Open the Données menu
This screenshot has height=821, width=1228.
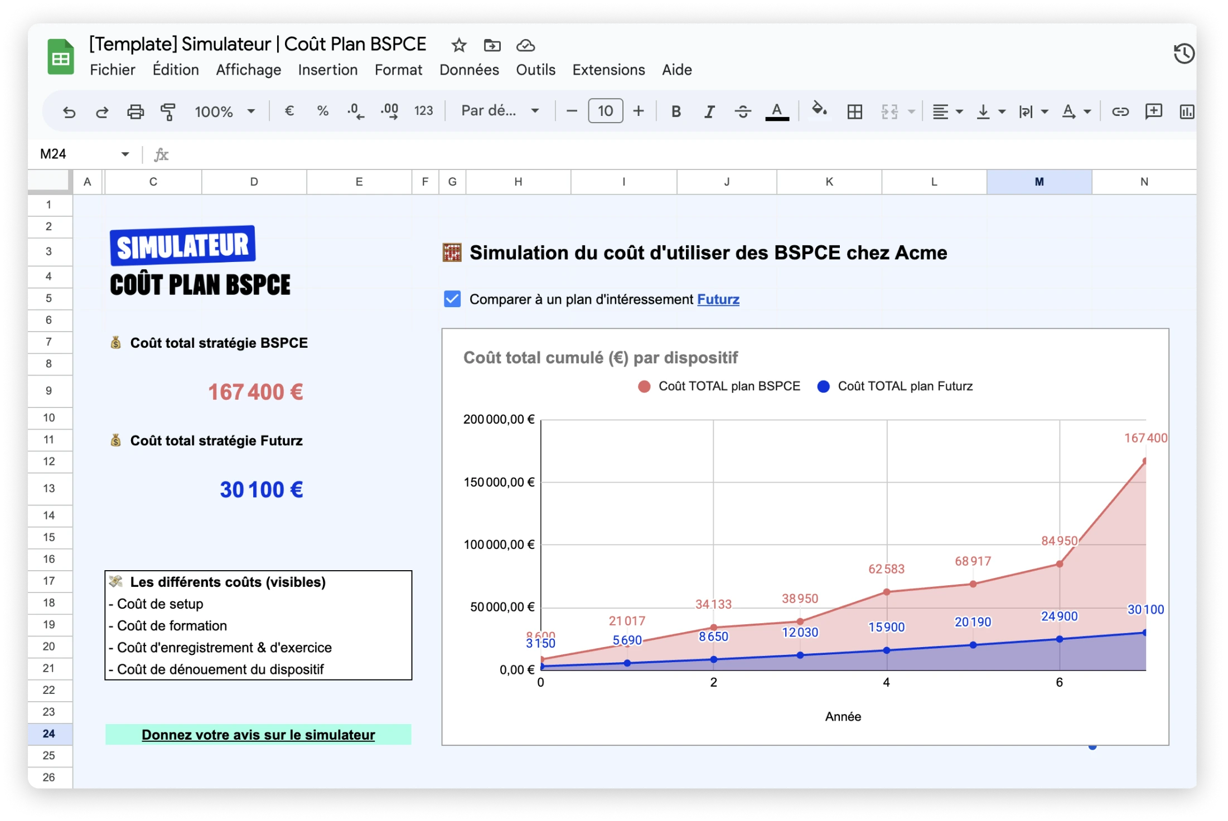[469, 70]
